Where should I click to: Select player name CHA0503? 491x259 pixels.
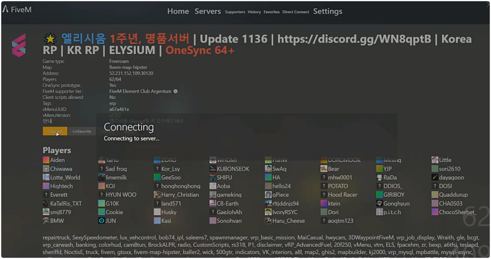click(x=450, y=203)
